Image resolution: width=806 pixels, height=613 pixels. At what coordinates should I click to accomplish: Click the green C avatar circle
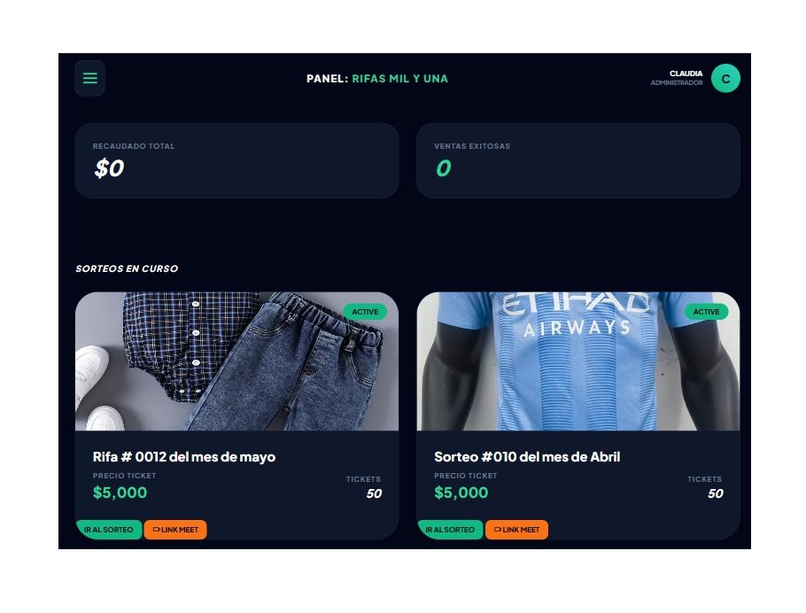coord(725,78)
